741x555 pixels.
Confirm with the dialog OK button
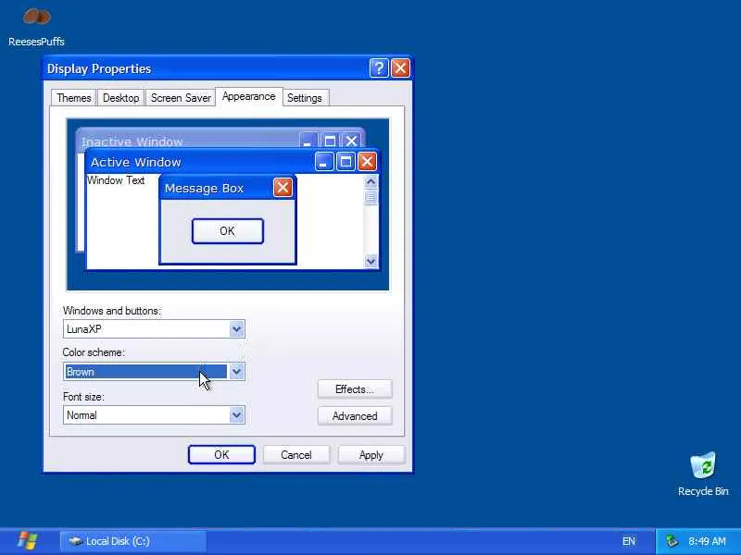(x=221, y=454)
